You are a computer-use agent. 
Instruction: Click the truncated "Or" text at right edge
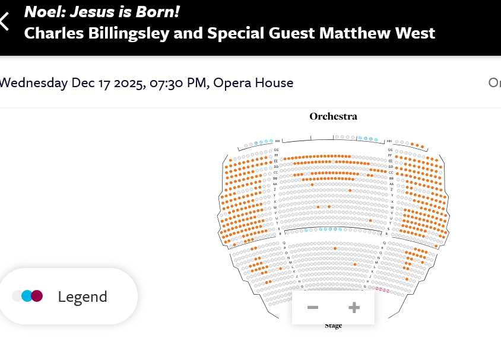click(x=494, y=82)
